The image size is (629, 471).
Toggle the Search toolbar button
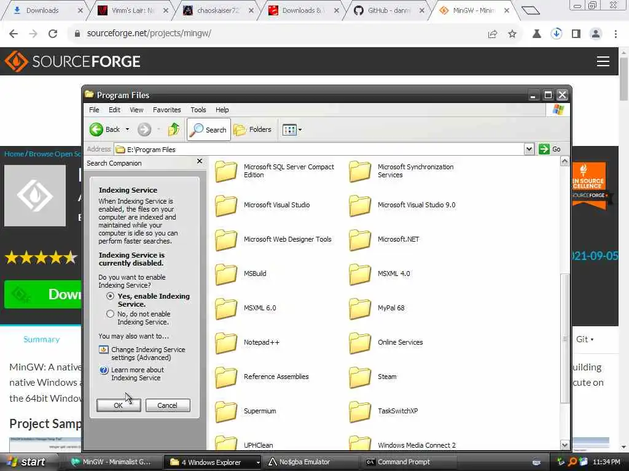point(209,129)
